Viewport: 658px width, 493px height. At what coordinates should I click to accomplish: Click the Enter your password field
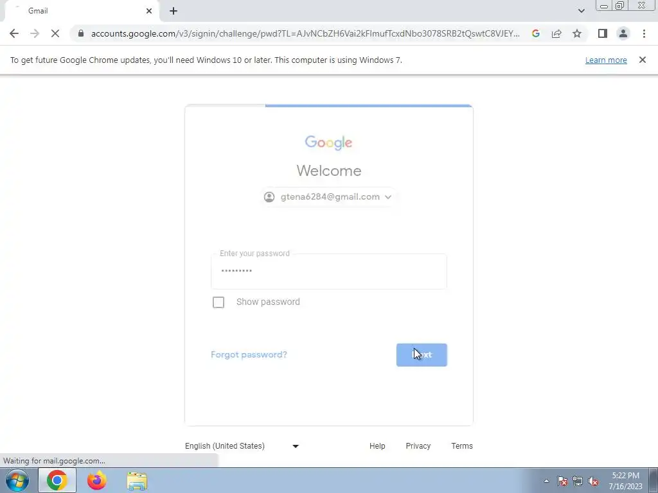(329, 272)
